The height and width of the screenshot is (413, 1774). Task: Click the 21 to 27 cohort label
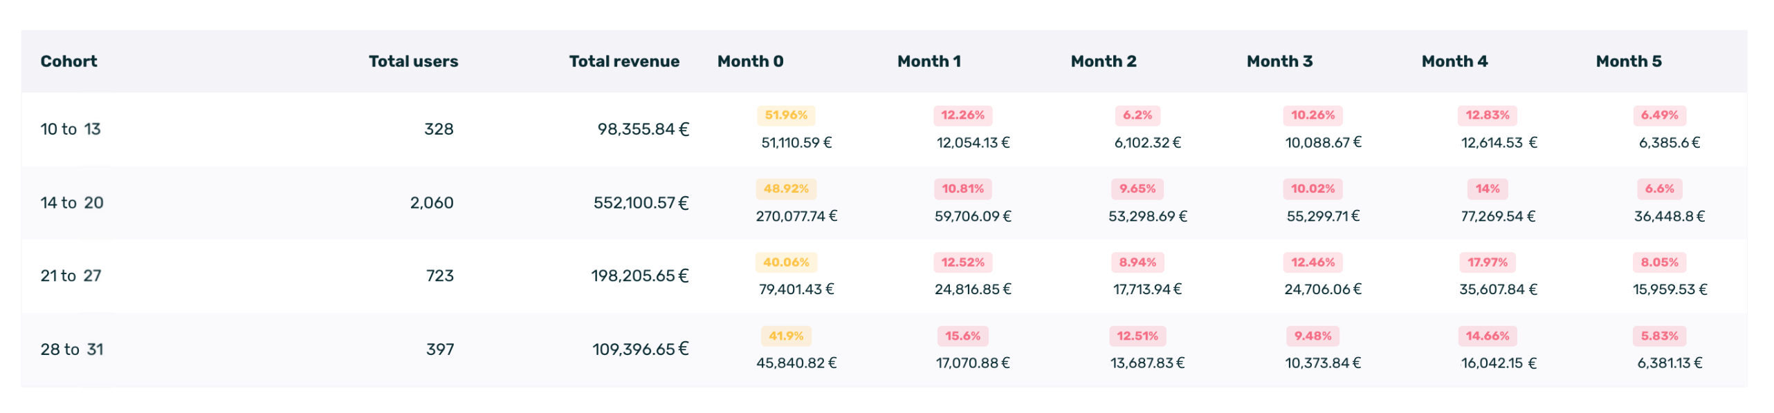click(x=71, y=276)
